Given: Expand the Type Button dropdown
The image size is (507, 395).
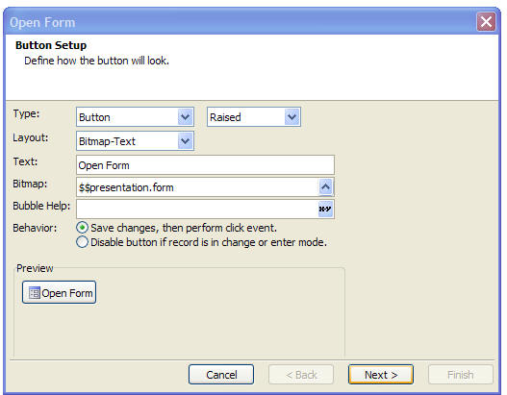Looking at the screenshot, I should click(x=185, y=117).
